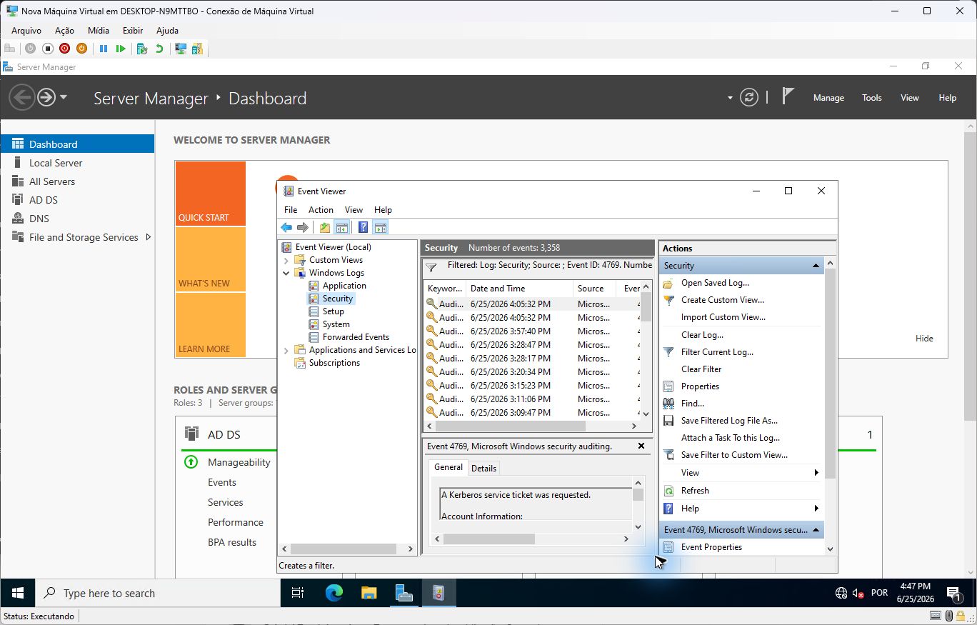Click the Task View taskbar icon
This screenshot has height=625, width=977.
tap(298, 593)
